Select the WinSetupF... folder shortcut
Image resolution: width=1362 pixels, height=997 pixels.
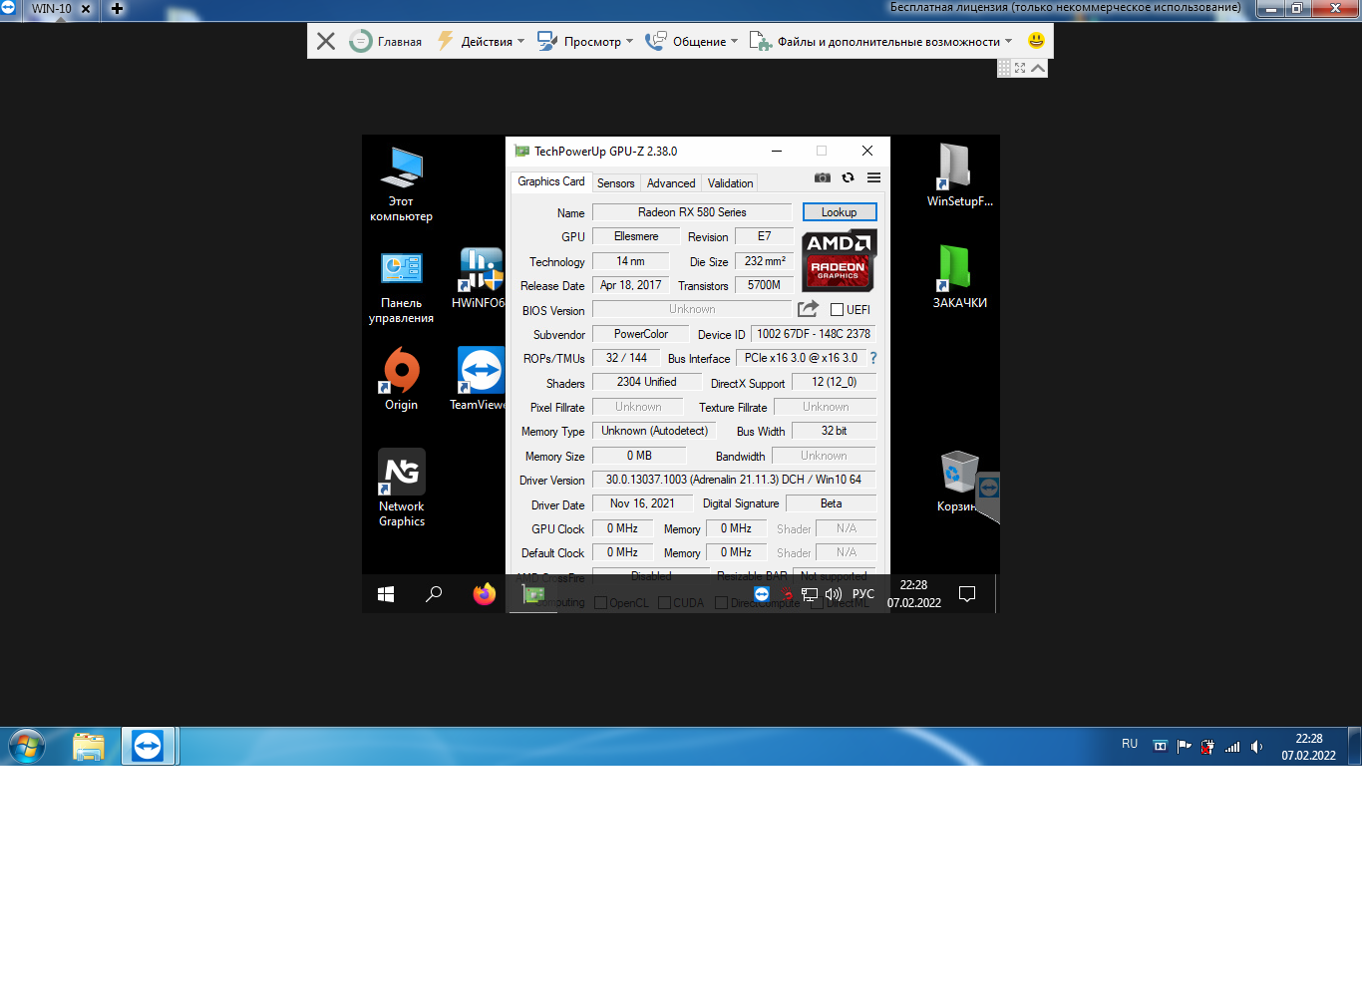click(959, 175)
